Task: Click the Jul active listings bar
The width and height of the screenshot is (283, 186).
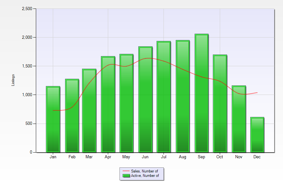Action: tap(164, 96)
